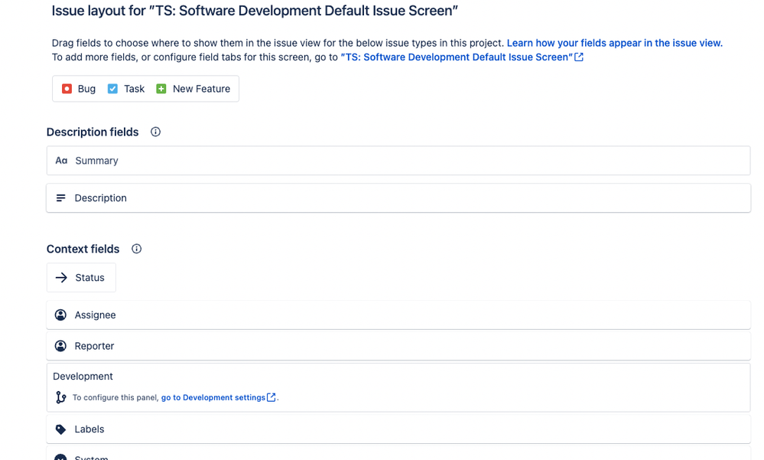Viewport: 764px width, 460px height.
Task: Click external link icon after Development settings
Action: tap(271, 397)
